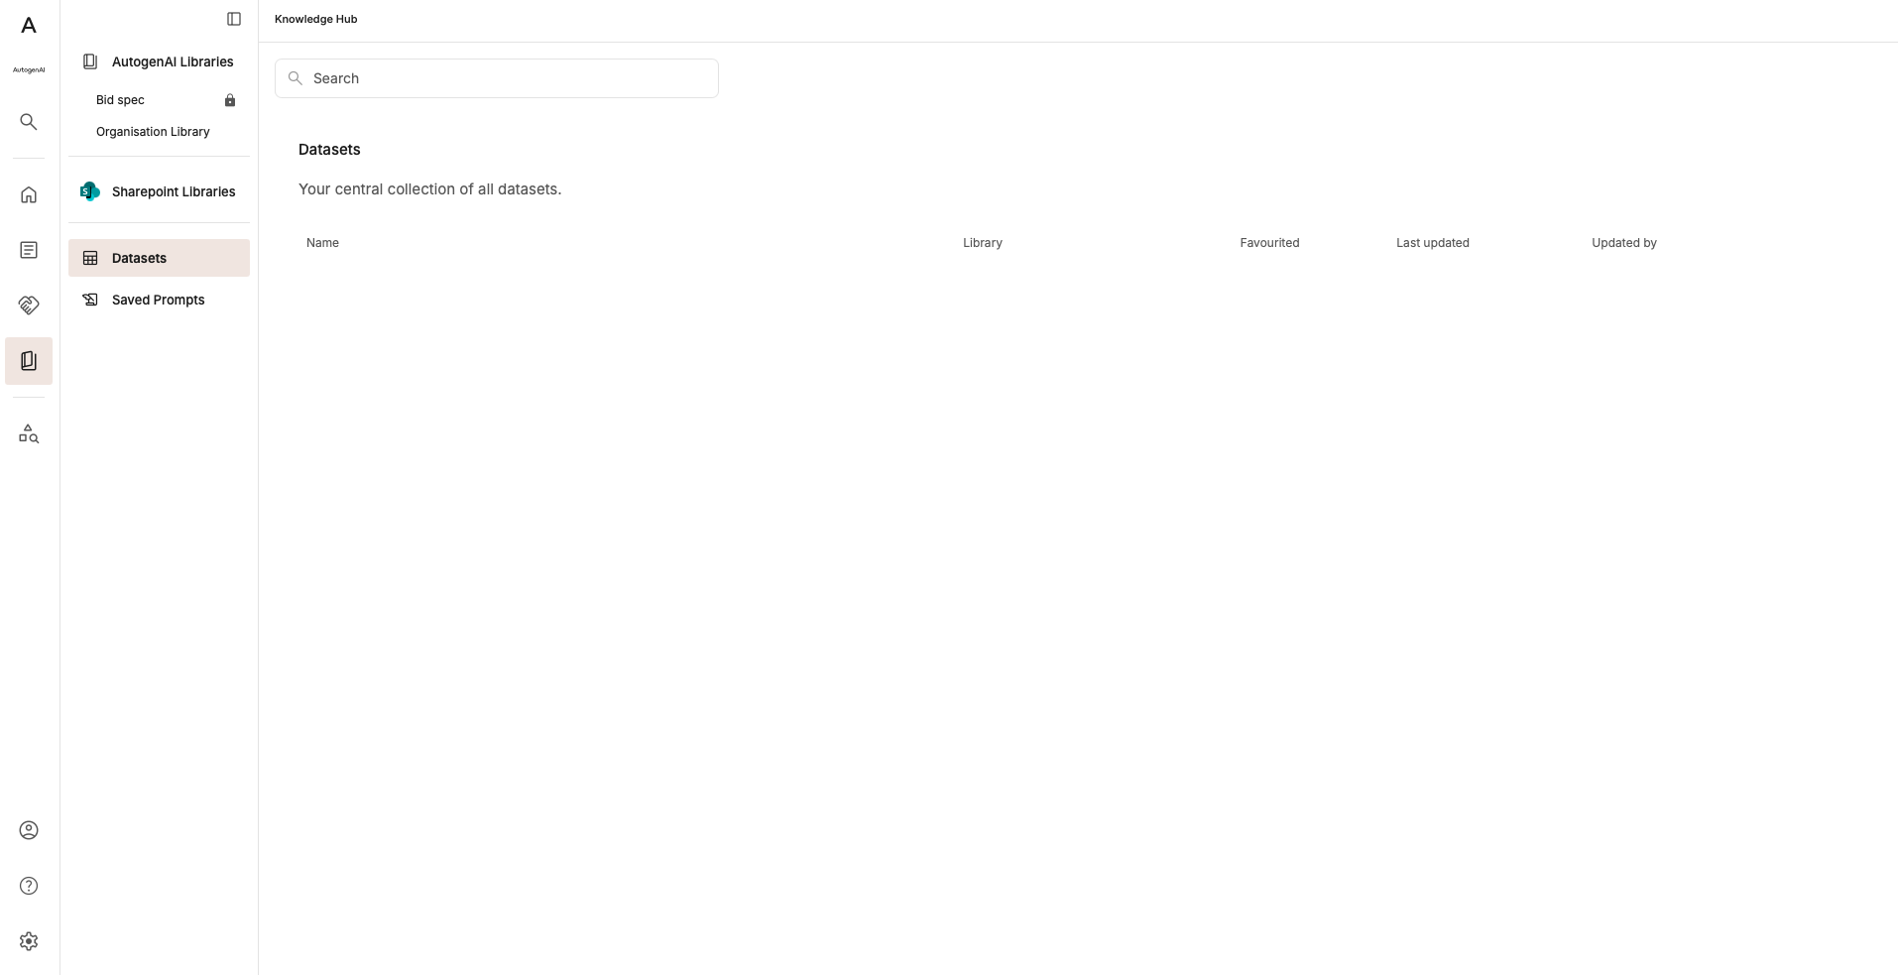This screenshot has width=1898, height=975.
Task: Open search from the left rail magnifier icon
Action: click(x=29, y=122)
